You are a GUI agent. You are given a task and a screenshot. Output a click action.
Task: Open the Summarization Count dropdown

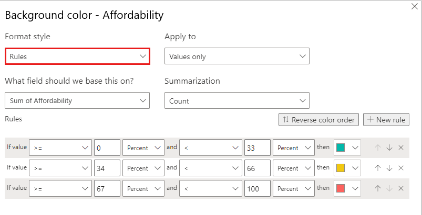pos(237,100)
